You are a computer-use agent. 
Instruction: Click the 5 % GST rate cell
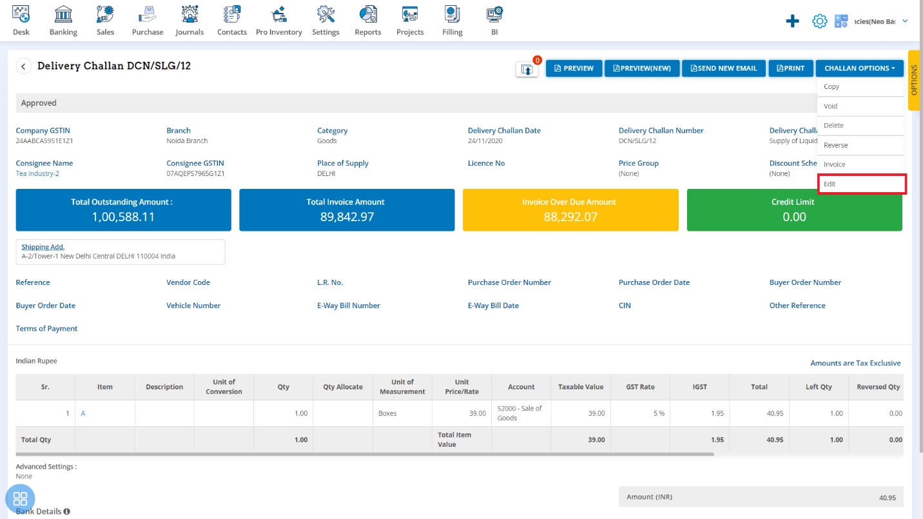coord(640,413)
